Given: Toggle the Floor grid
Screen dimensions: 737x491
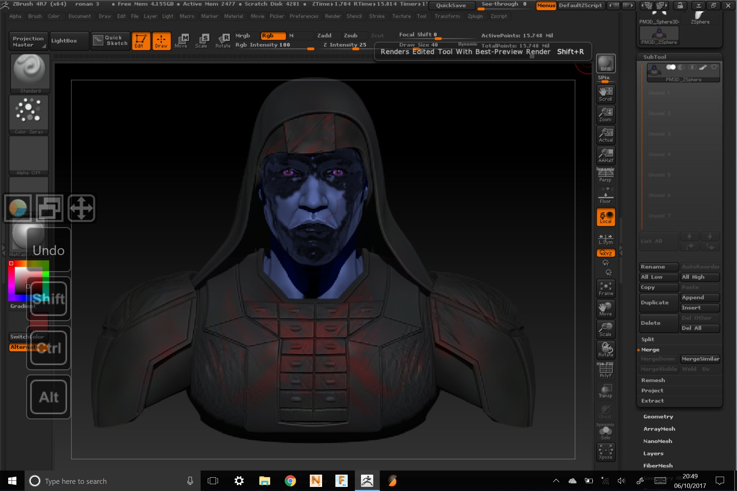Looking at the screenshot, I should [606, 196].
